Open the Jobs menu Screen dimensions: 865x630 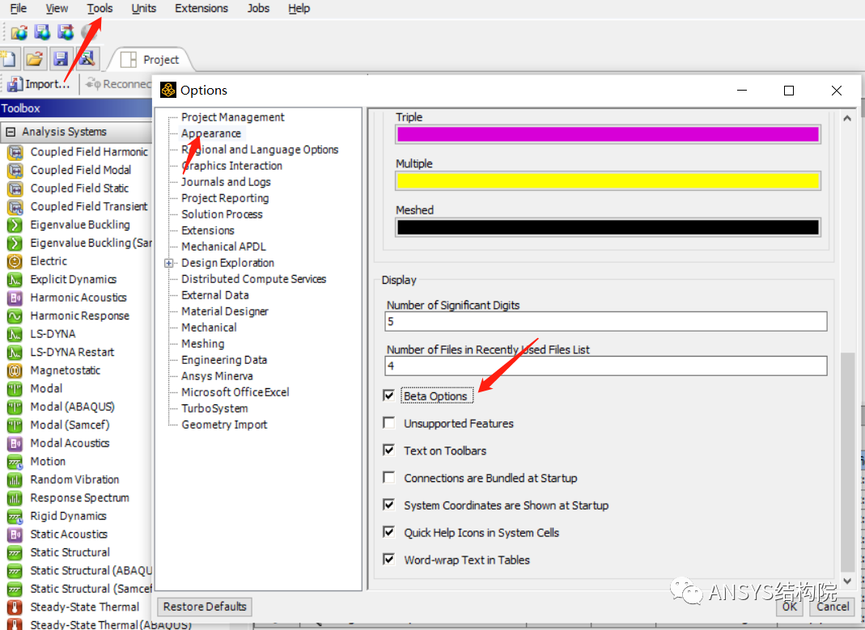[258, 8]
